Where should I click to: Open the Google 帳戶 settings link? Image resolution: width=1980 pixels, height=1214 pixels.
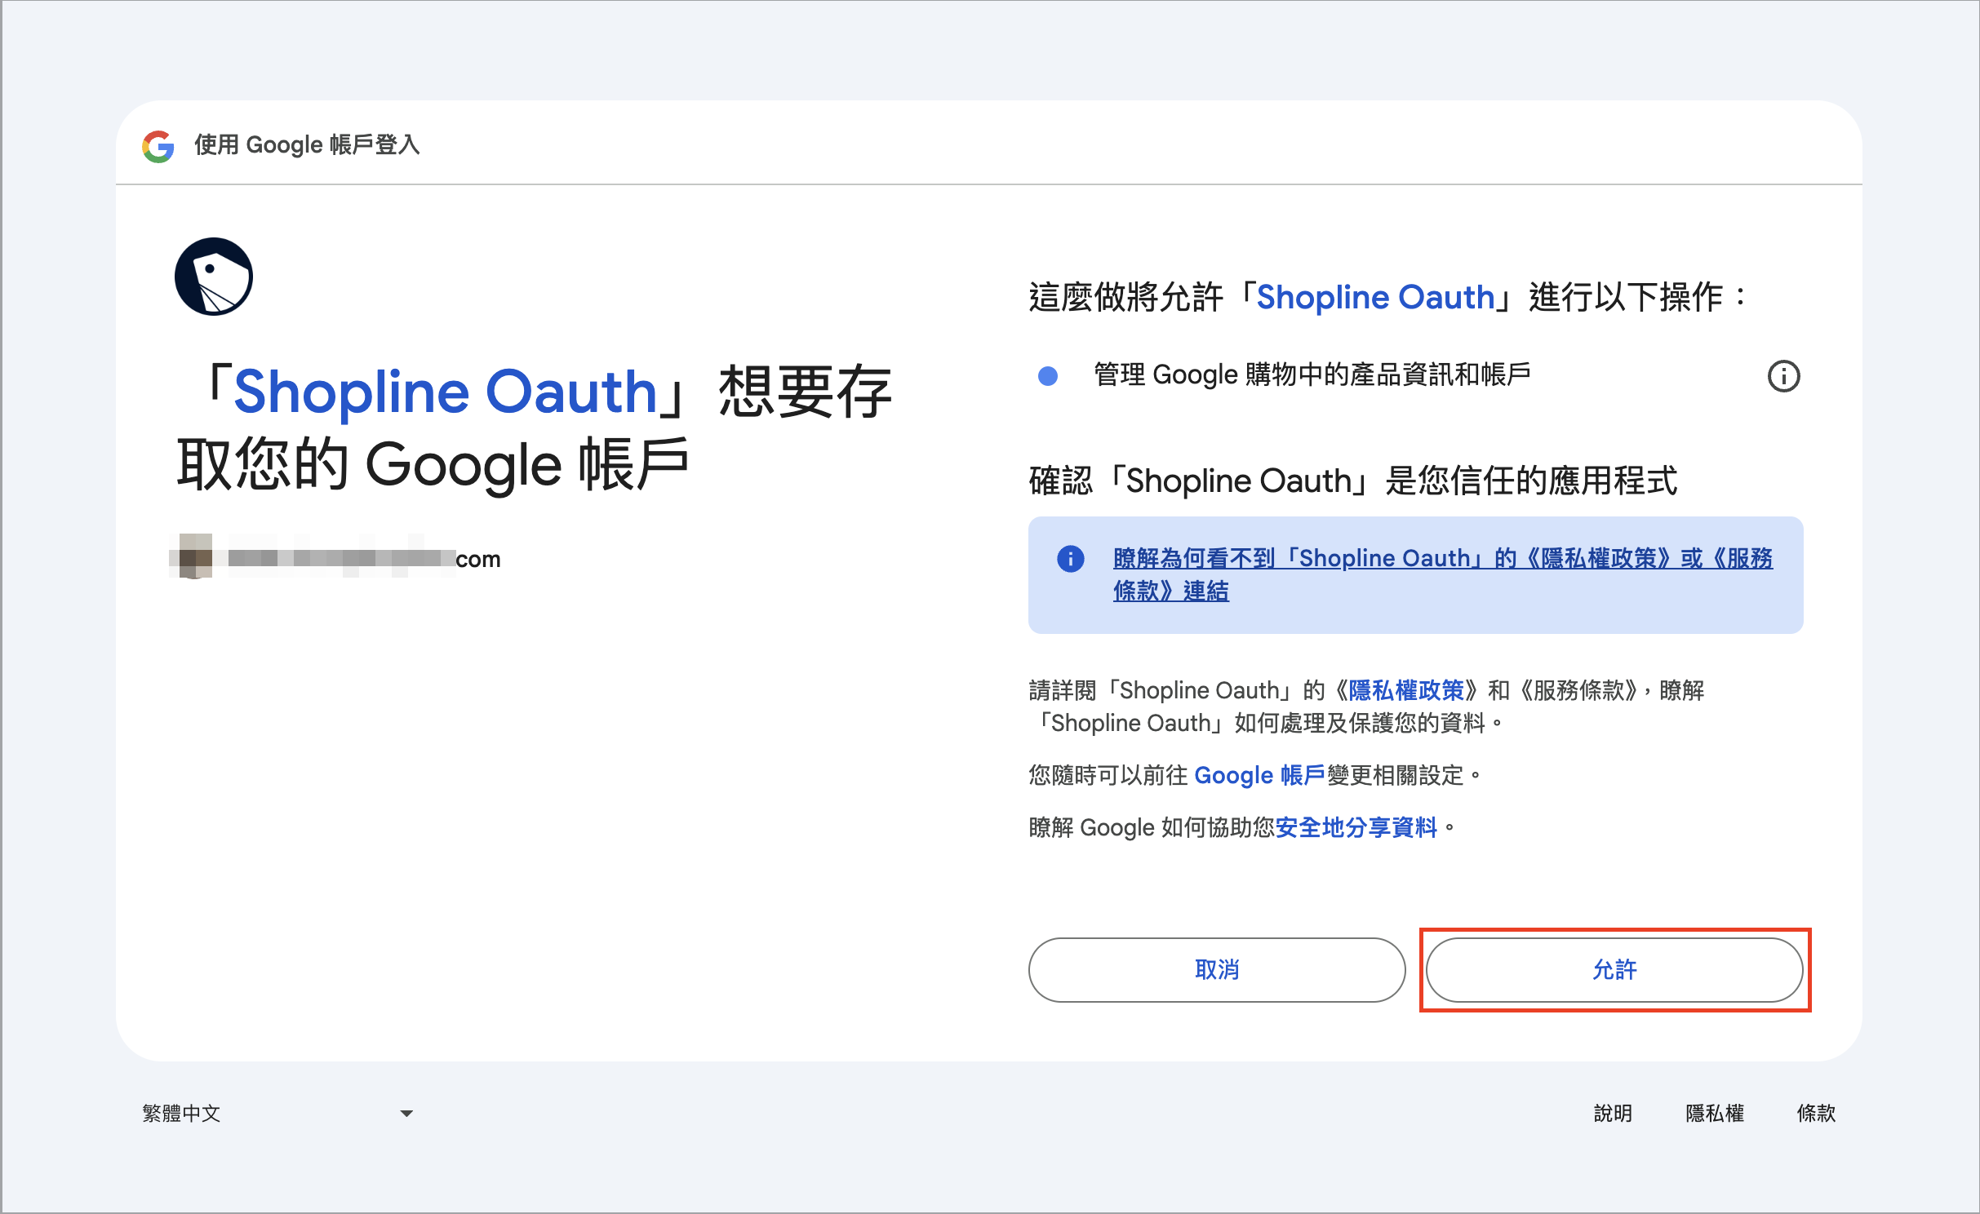point(1259,775)
